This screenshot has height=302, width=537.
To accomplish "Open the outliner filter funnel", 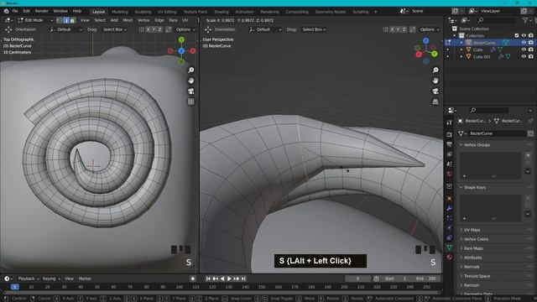I will click(x=525, y=20).
